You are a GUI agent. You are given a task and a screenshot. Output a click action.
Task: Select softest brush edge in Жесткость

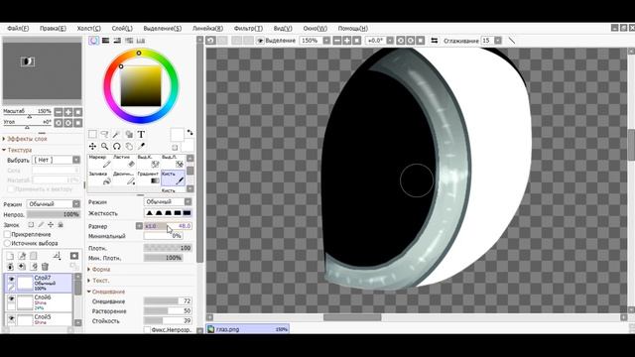150,213
